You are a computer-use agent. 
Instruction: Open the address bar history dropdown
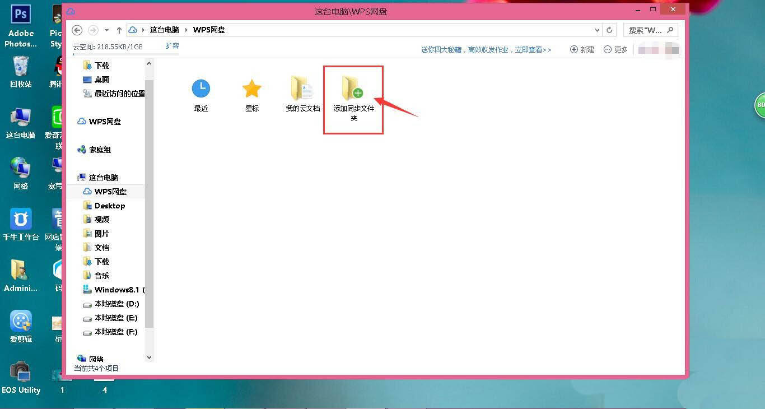click(x=598, y=30)
